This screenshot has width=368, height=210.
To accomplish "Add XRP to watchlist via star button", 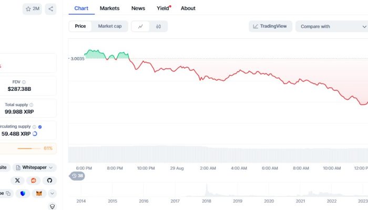I will click(x=32, y=9).
